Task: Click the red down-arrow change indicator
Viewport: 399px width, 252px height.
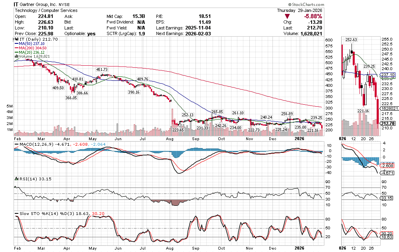Action: (x=286, y=17)
